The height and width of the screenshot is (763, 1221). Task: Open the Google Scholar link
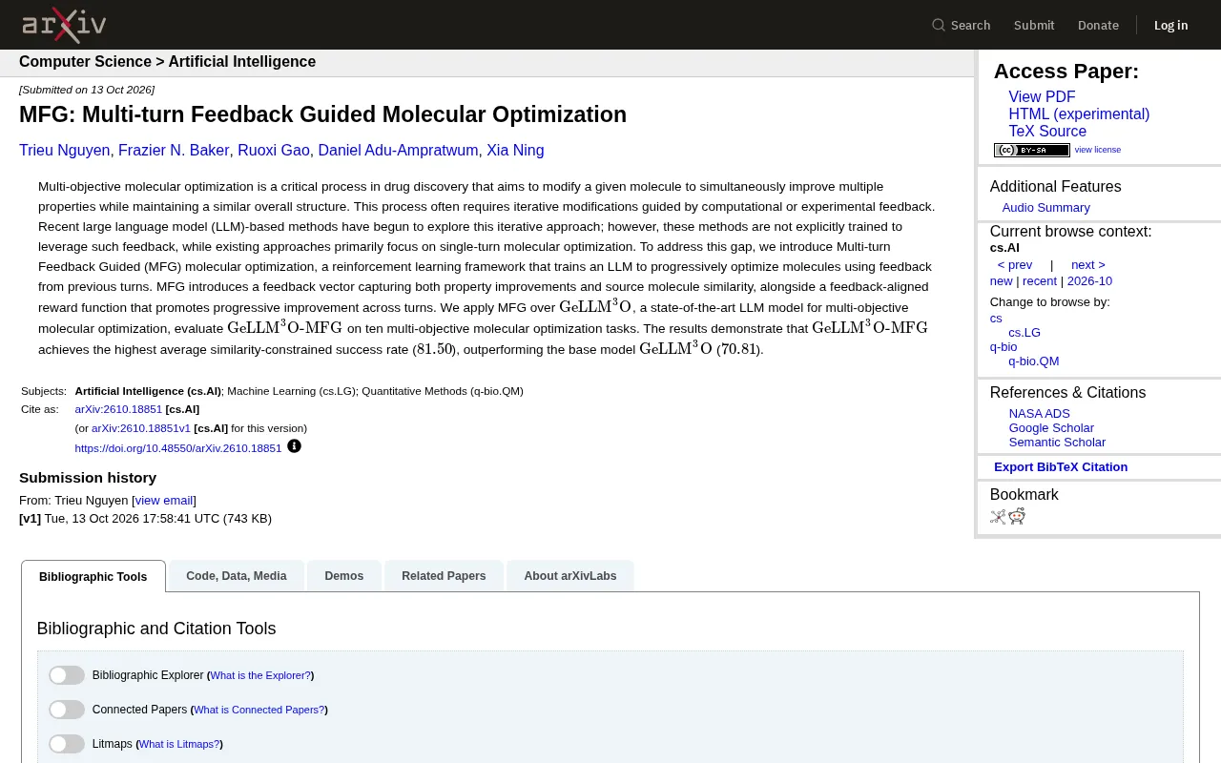tap(1051, 428)
